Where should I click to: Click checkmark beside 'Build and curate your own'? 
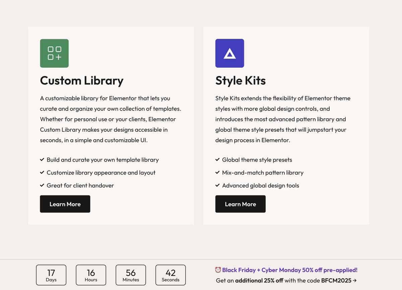click(x=42, y=160)
